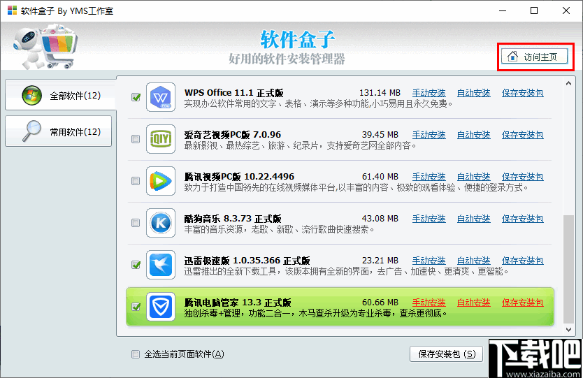Image resolution: width=583 pixels, height=378 pixels.
Task: Click 保存安装包 link for WPS Office
Action: point(522,93)
